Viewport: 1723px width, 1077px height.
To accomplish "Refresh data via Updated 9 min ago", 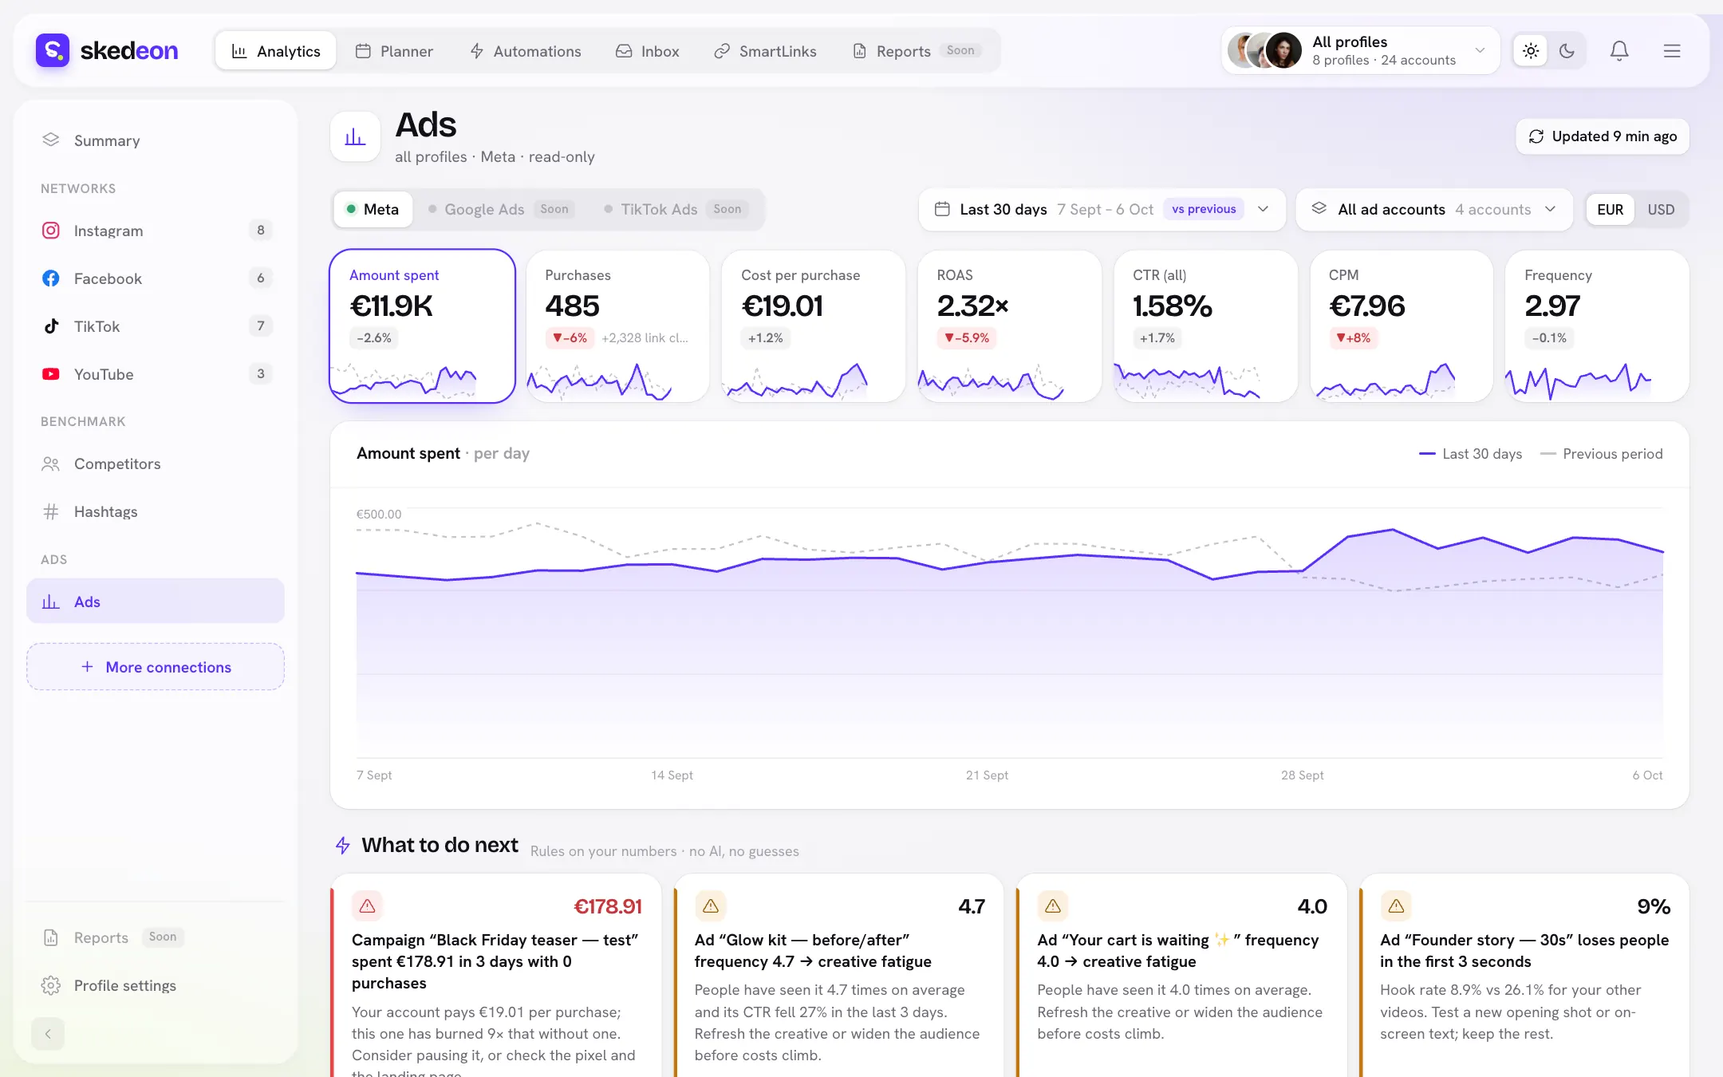I will [1603, 136].
